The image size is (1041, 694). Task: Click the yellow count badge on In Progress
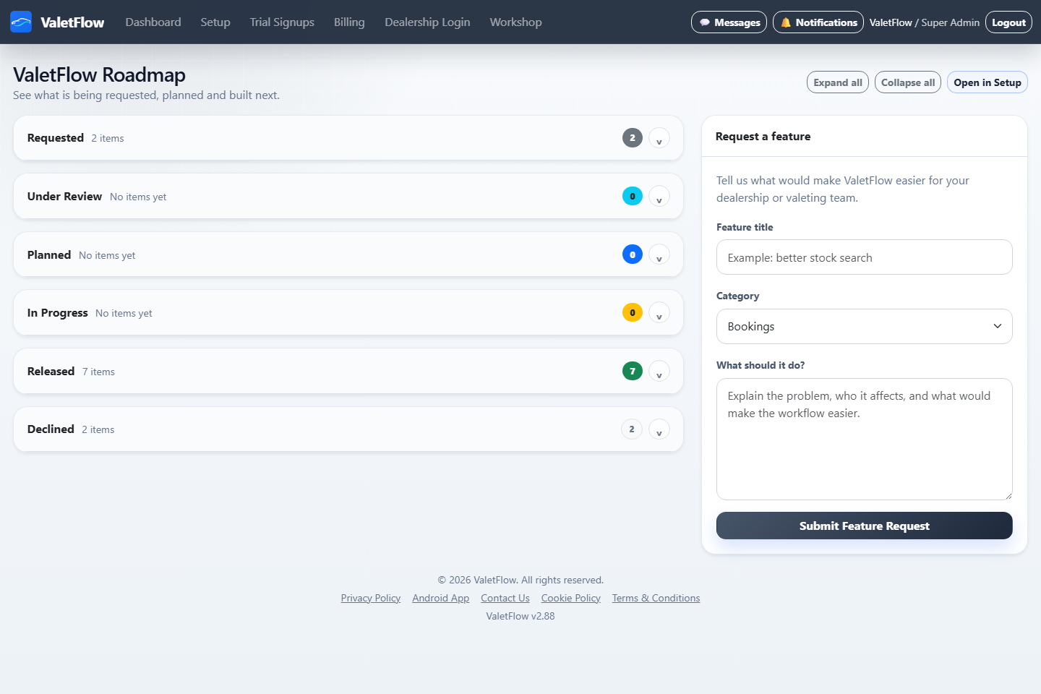[633, 312]
